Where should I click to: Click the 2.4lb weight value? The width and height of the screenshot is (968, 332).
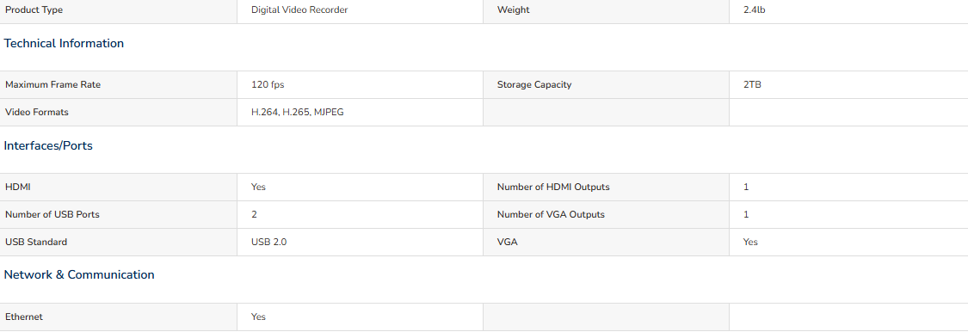755,9
